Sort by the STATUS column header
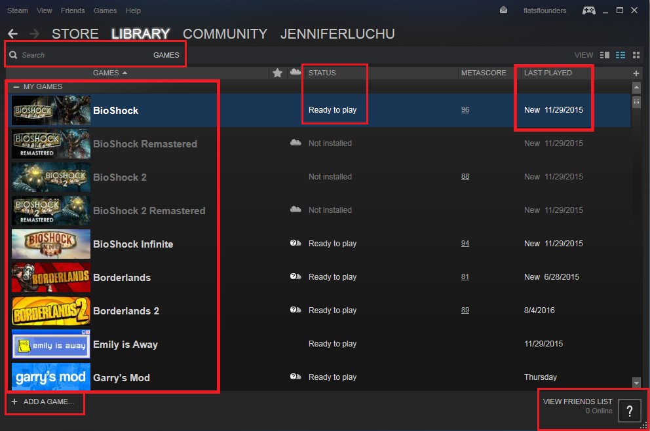 tap(322, 73)
